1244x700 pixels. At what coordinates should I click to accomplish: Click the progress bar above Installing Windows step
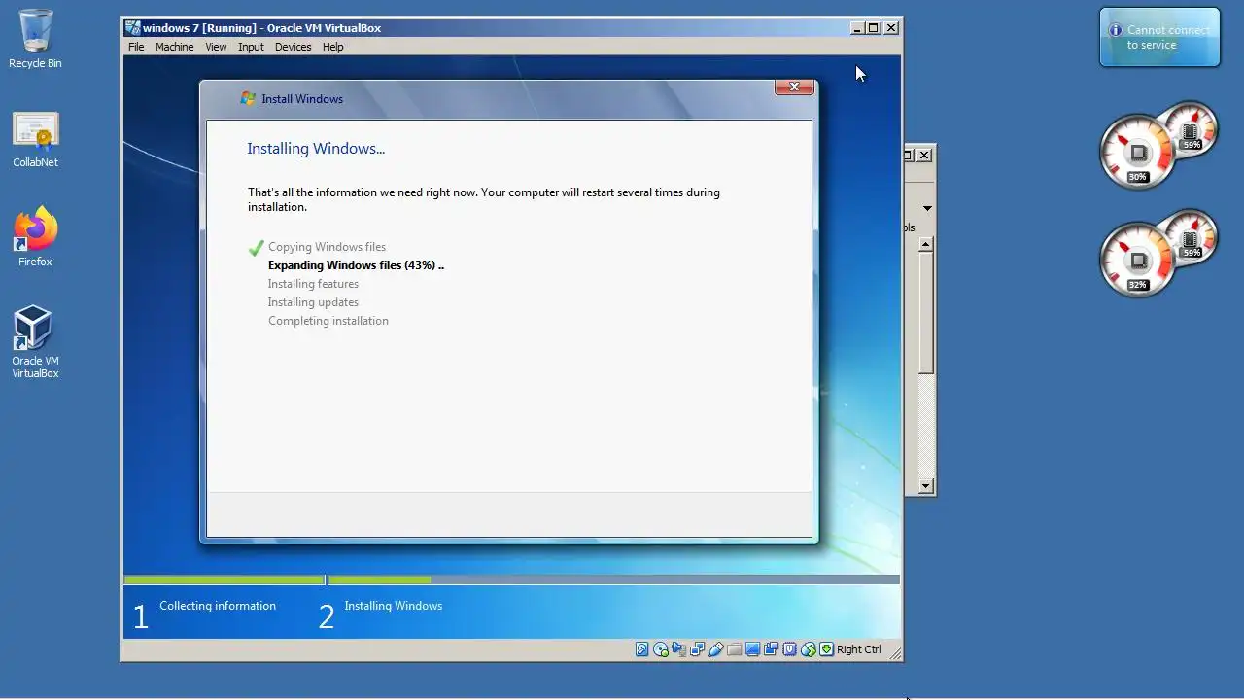tap(613, 579)
